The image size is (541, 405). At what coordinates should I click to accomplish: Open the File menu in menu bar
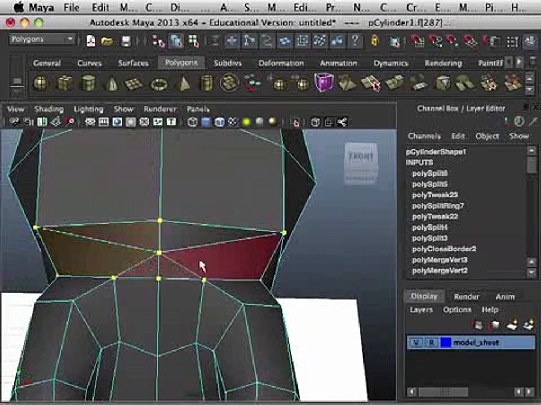pos(72,7)
